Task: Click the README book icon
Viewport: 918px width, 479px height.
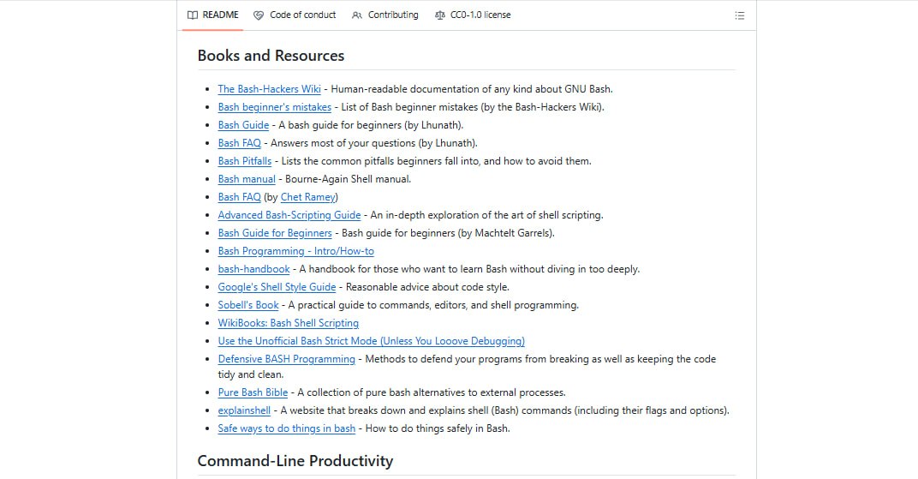Action: [193, 15]
